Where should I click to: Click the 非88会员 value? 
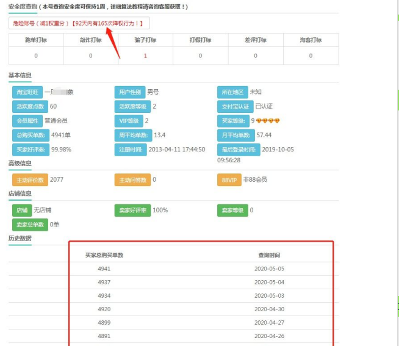[255, 180]
